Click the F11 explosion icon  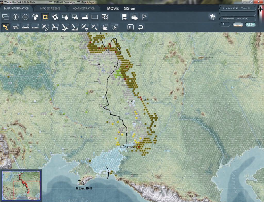click(105, 27)
